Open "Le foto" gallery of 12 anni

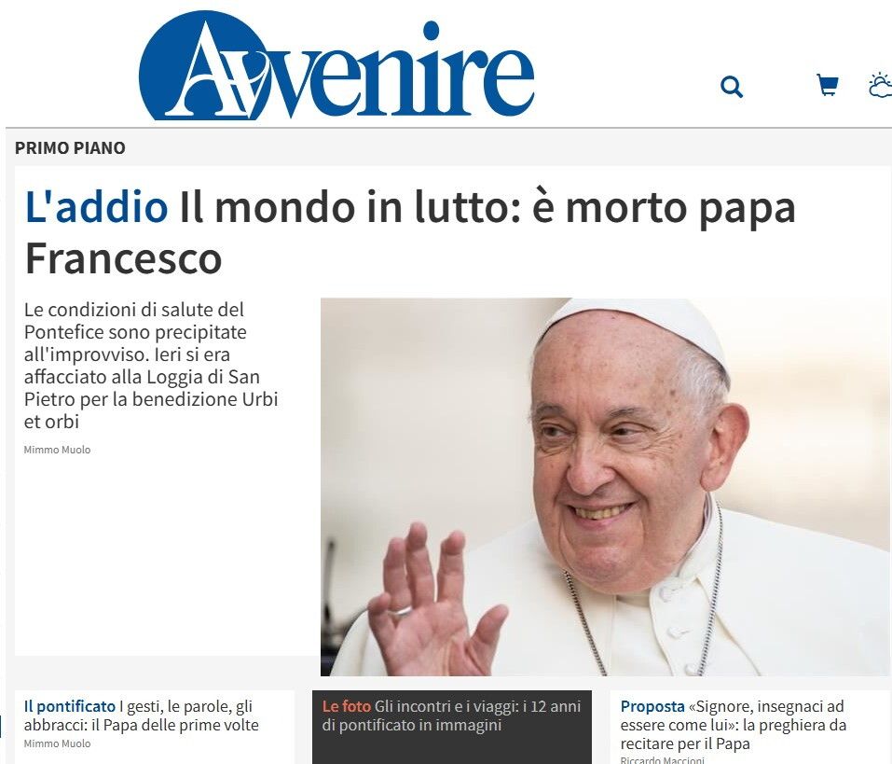[451, 715]
